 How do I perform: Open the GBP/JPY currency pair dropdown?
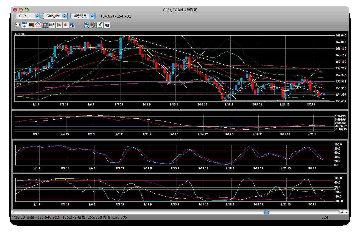click(x=55, y=16)
